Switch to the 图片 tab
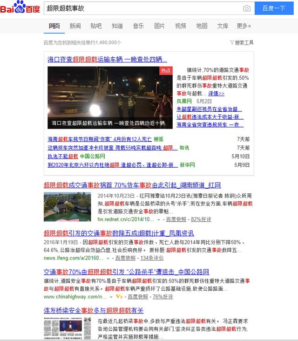The width and height of the screenshot is (298, 341). pyautogui.click(x=159, y=26)
